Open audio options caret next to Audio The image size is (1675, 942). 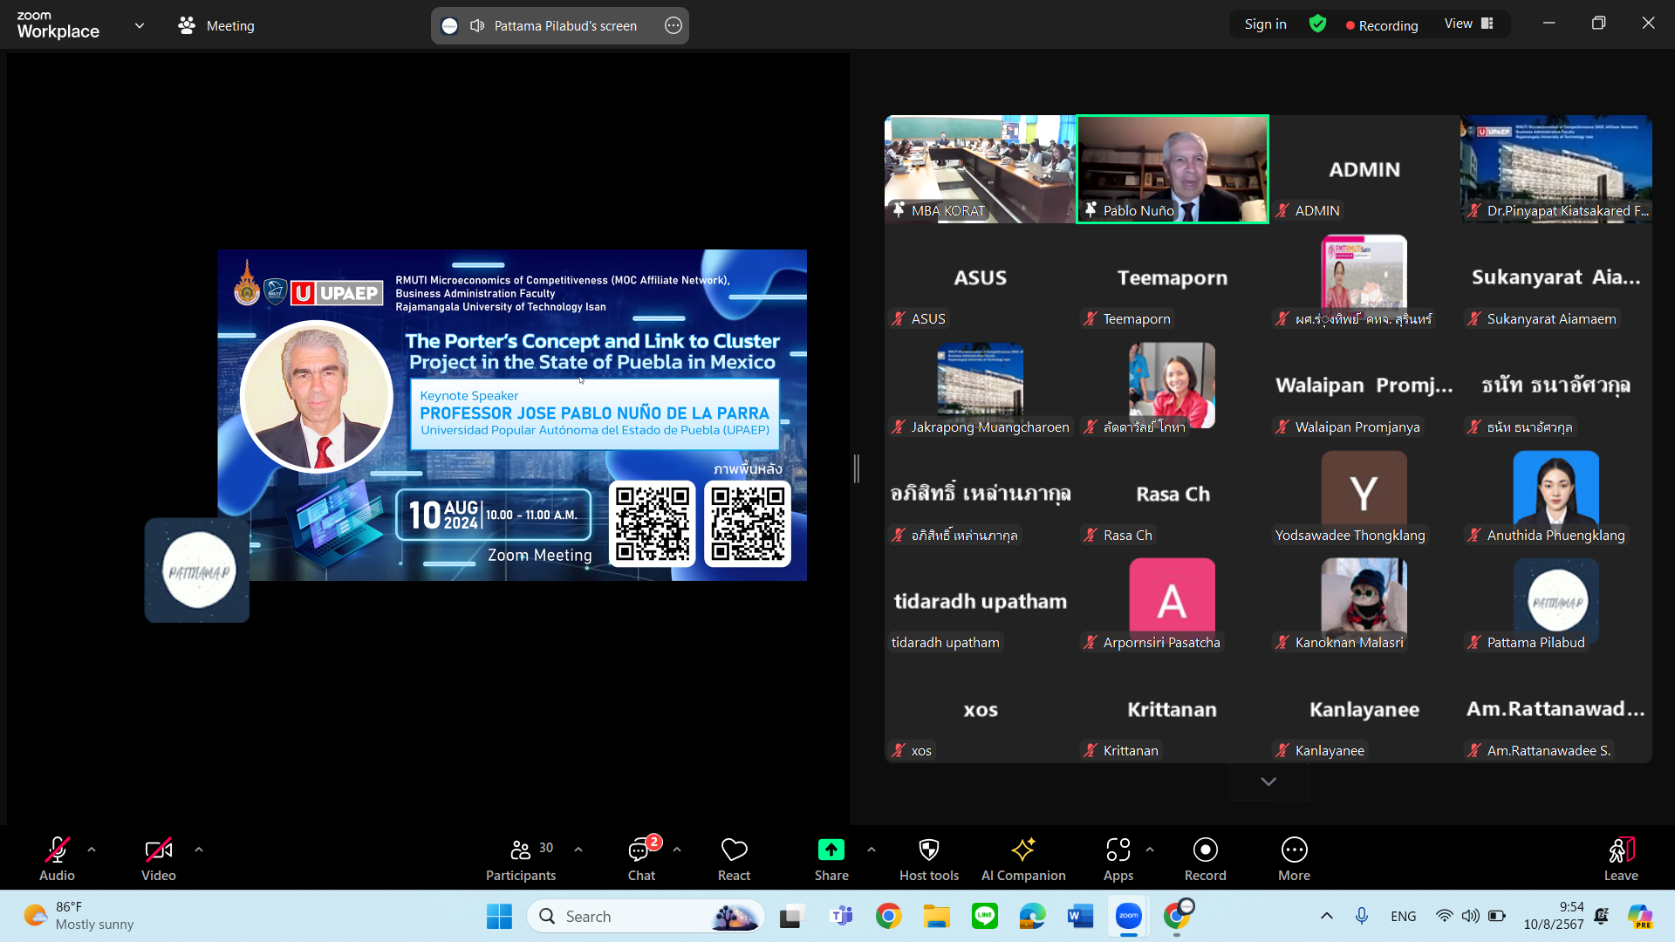pos(92,849)
